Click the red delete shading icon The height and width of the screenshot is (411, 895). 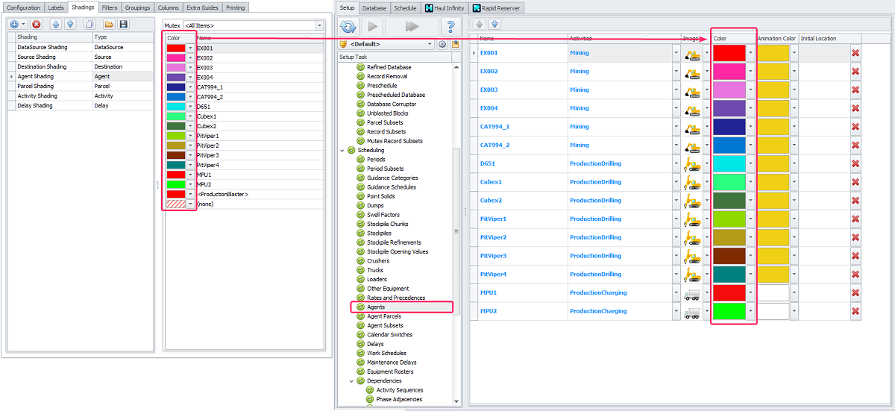click(36, 25)
